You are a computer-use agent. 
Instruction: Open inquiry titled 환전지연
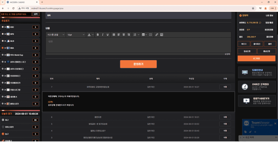coord(98,117)
